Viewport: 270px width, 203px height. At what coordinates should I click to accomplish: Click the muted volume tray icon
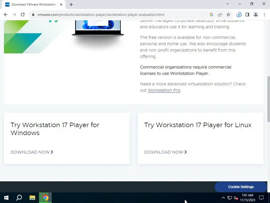coord(236,198)
